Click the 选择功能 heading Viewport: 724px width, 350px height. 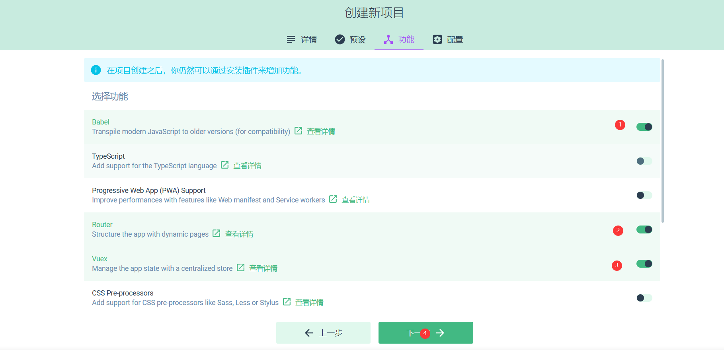point(110,96)
